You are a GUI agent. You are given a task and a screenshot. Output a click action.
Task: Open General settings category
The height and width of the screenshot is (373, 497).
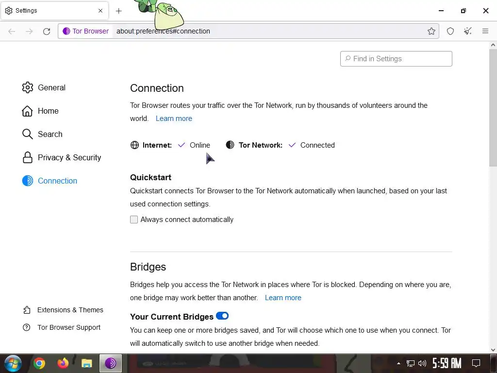click(x=44, y=87)
